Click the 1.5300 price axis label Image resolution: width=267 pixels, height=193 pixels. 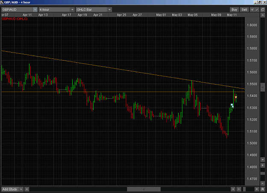[x=252, y=108]
